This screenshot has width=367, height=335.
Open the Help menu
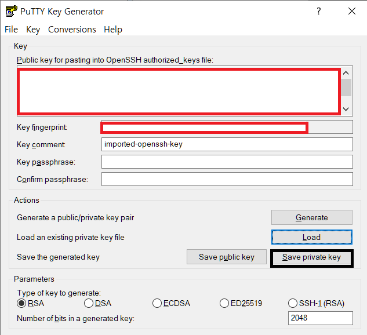[x=113, y=30]
